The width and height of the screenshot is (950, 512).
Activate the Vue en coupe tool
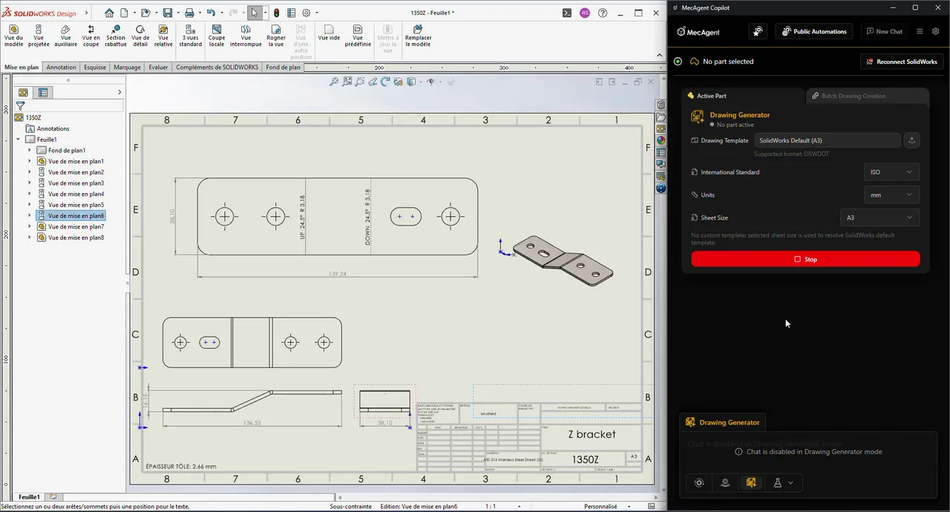coord(91,36)
